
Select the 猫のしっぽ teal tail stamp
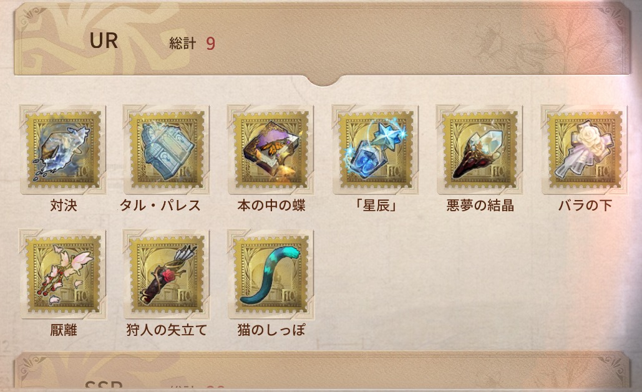271,274
